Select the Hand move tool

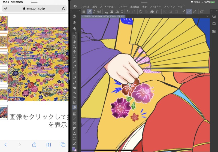click(74, 42)
